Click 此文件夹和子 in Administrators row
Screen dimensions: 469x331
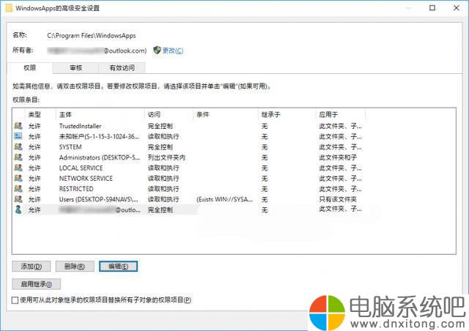[x=338, y=157]
